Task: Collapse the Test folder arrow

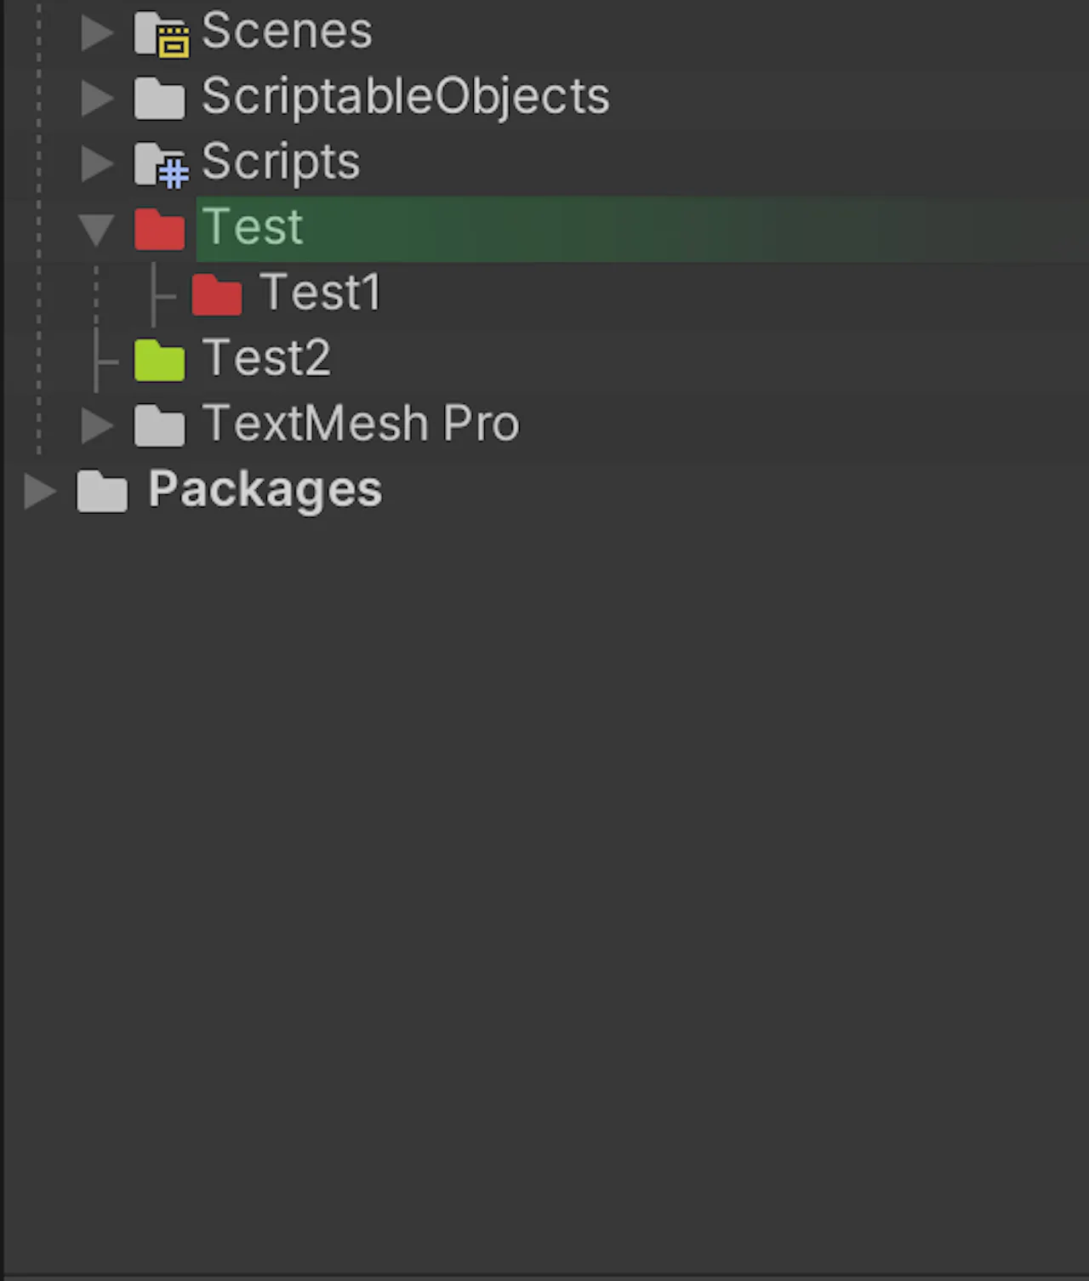Action: tap(96, 231)
